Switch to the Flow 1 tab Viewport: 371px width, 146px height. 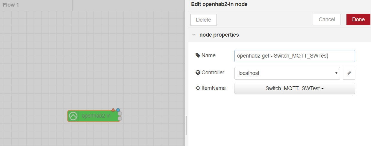11,5
